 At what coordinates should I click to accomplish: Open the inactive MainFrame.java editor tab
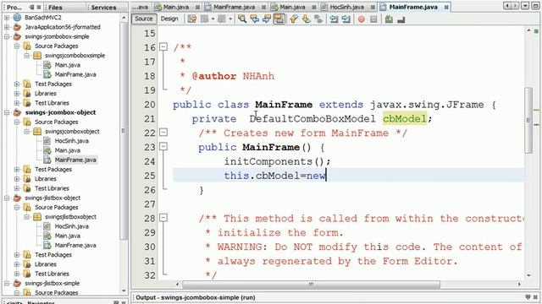click(234, 7)
